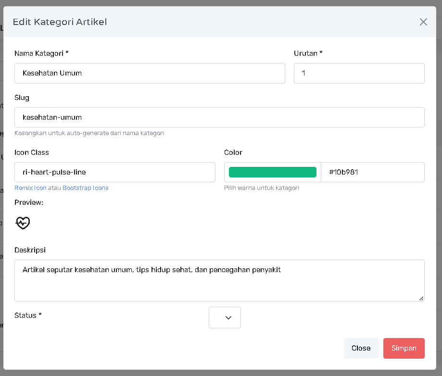Click the Color field label

pyautogui.click(x=233, y=152)
